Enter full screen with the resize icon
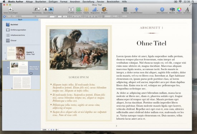 [x=190, y=5]
